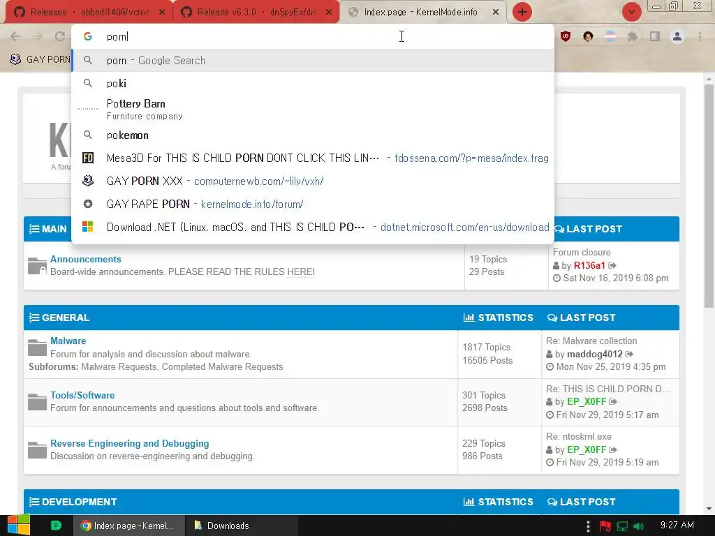Click the Announcements forum folder icon
The height and width of the screenshot is (536, 715).
pos(37,266)
